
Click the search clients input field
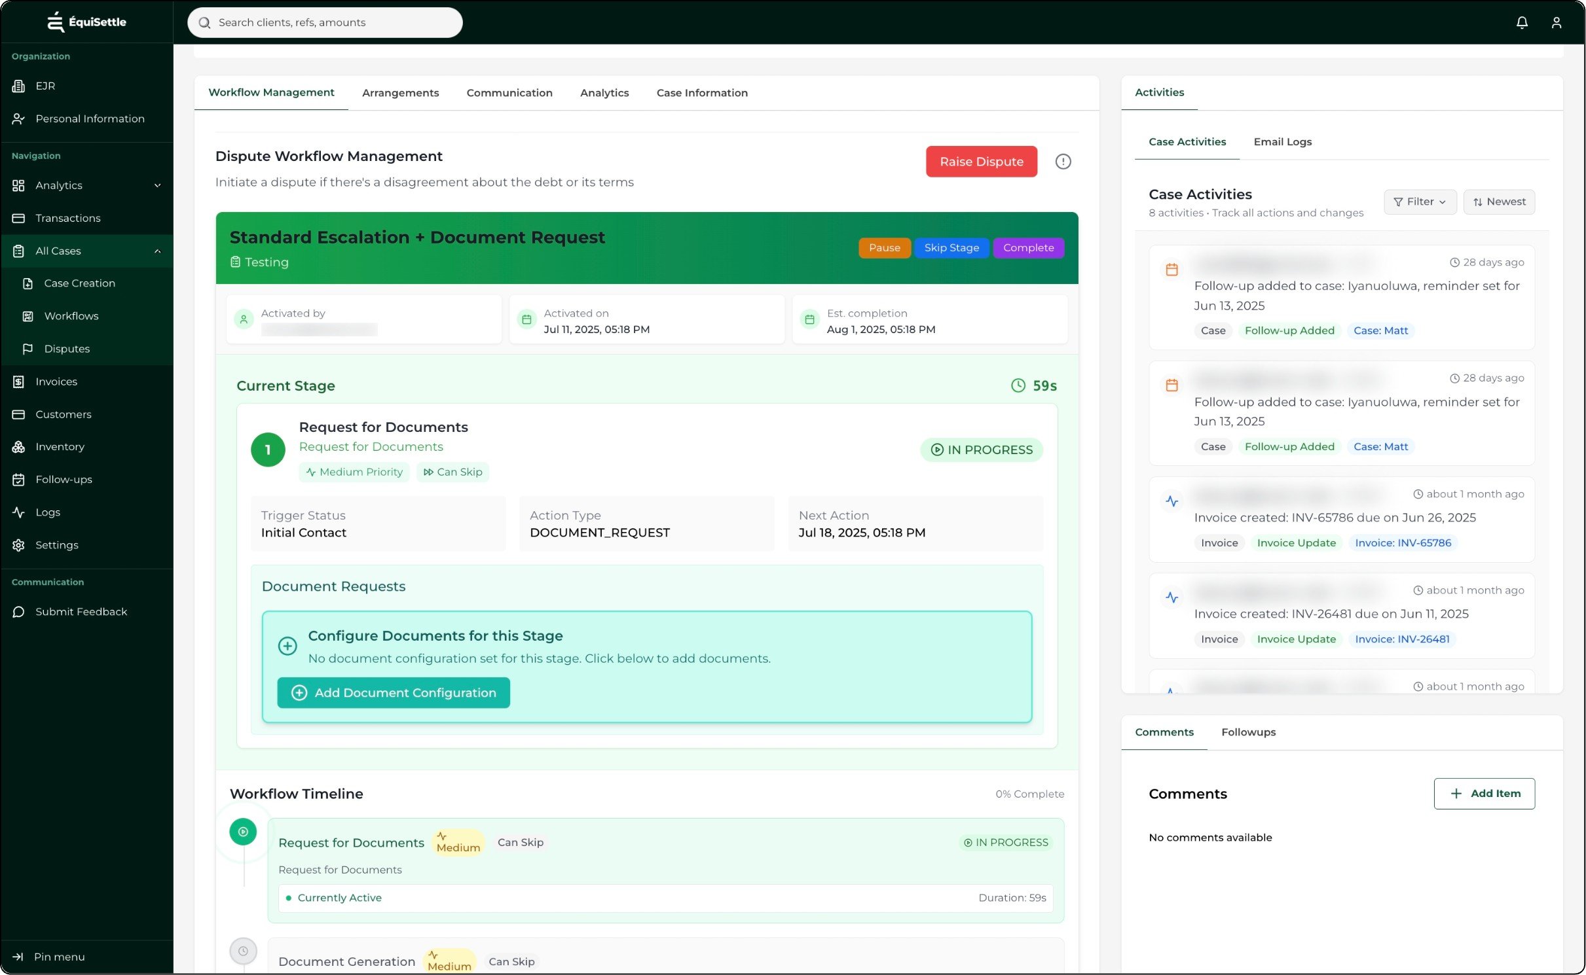(x=325, y=22)
